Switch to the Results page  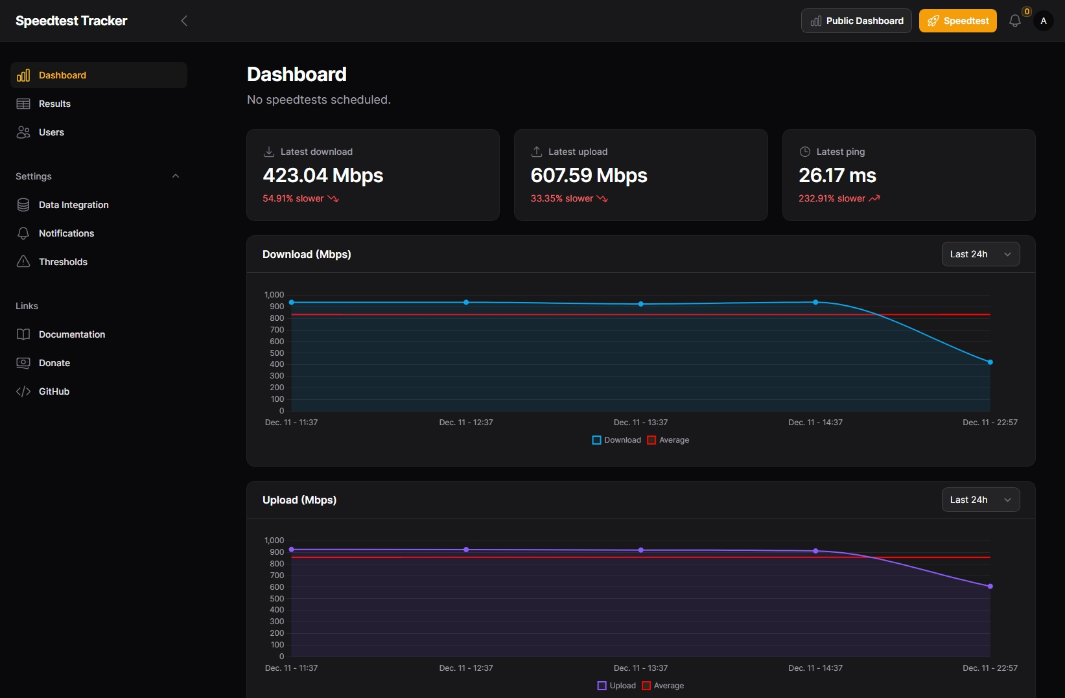point(55,104)
